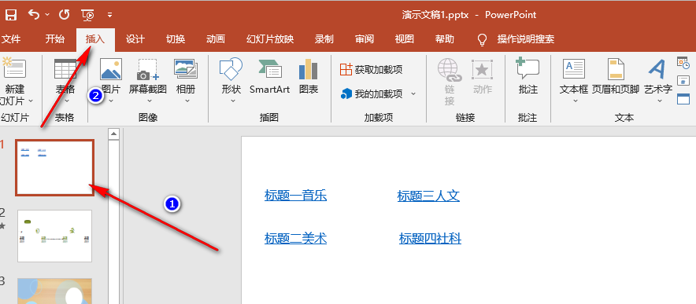The width and height of the screenshot is (696, 304).
Task: Select slide 3 thumbnail
Action: 54,291
